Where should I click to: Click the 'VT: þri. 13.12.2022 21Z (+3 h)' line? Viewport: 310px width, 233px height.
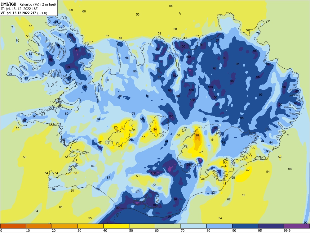(x=24, y=13)
